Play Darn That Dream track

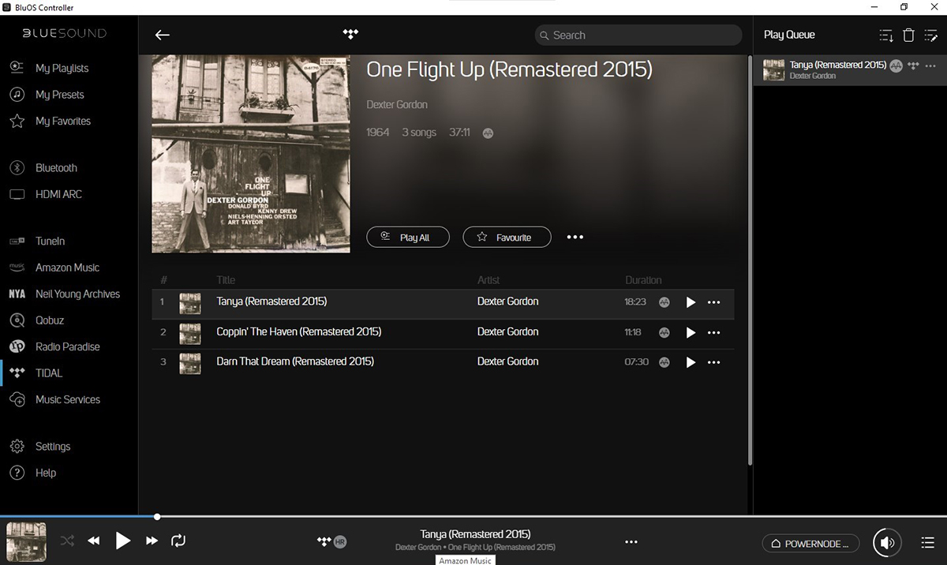point(691,362)
